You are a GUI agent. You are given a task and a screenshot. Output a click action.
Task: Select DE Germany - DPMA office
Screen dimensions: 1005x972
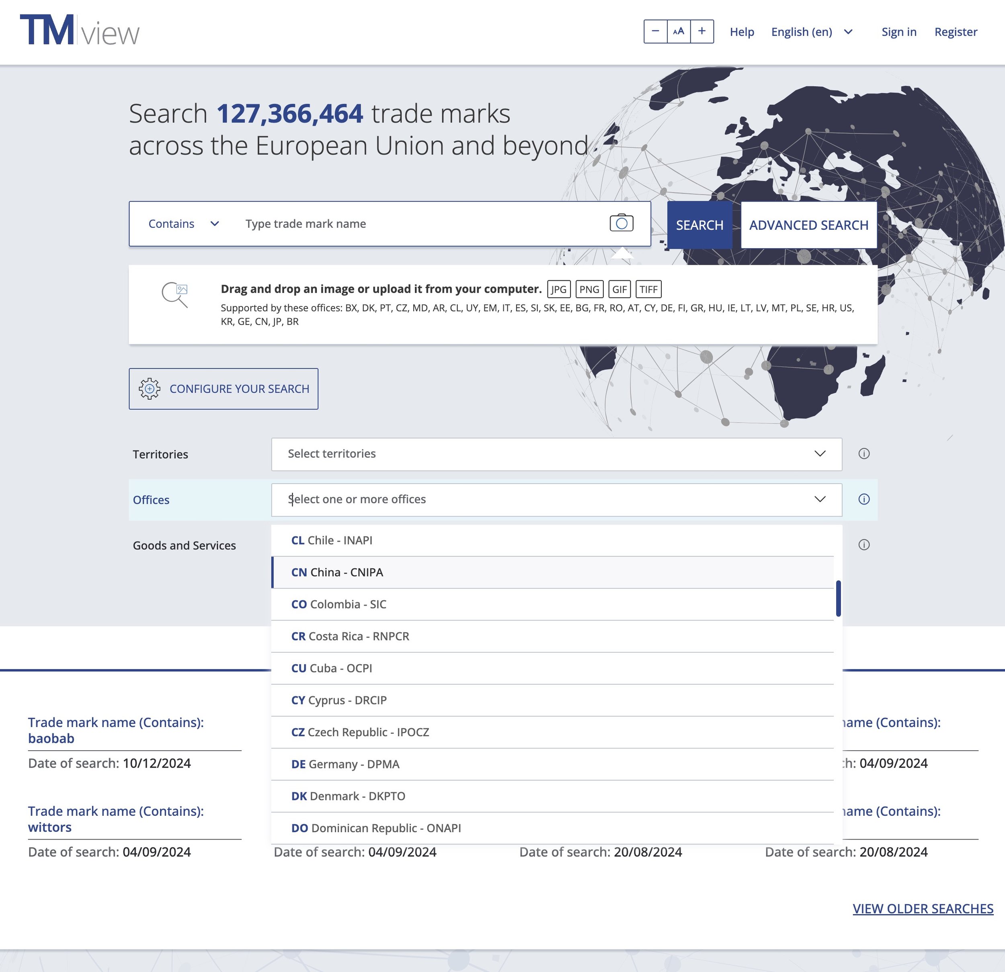552,764
